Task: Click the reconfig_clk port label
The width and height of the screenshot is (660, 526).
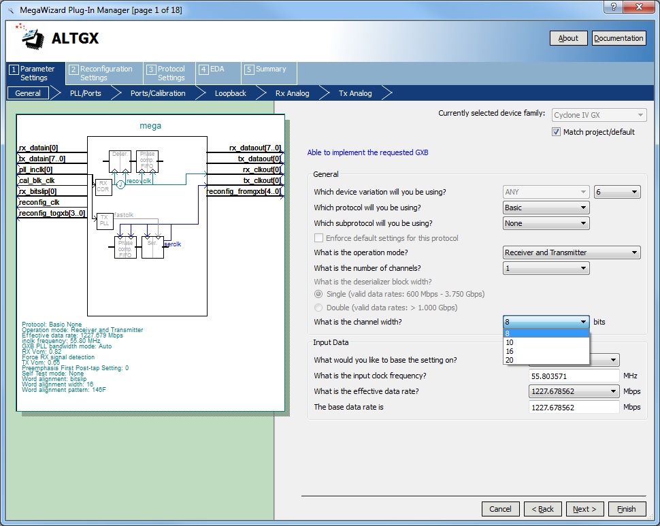Action: [x=39, y=202]
